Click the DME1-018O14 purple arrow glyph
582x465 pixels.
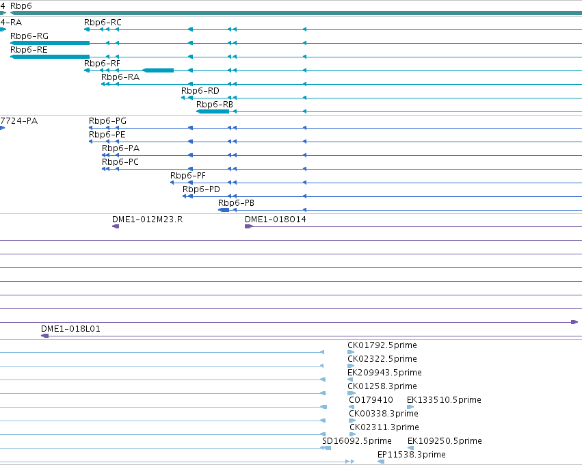pos(249,226)
